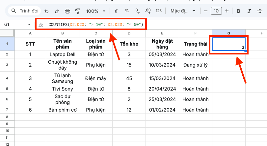Toggle italic formatting
Screen dimensions: 267x146
[x=249, y=11]
